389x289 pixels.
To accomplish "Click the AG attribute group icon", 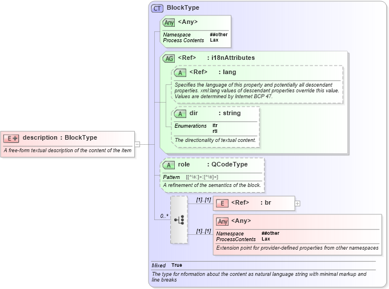I will 169,59.
